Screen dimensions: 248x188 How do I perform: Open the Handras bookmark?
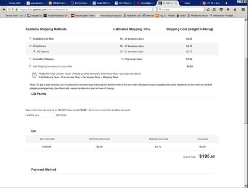click(x=148, y=15)
